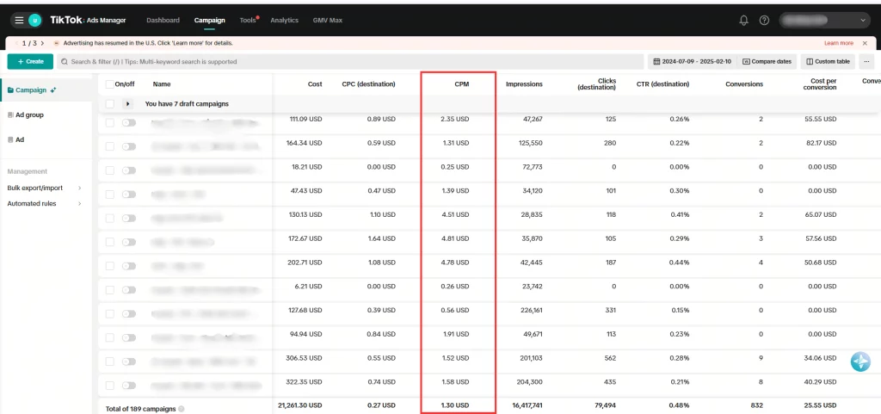Click the sparkle icon beside Campaign

pyautogui.click(x=53, y=90)
